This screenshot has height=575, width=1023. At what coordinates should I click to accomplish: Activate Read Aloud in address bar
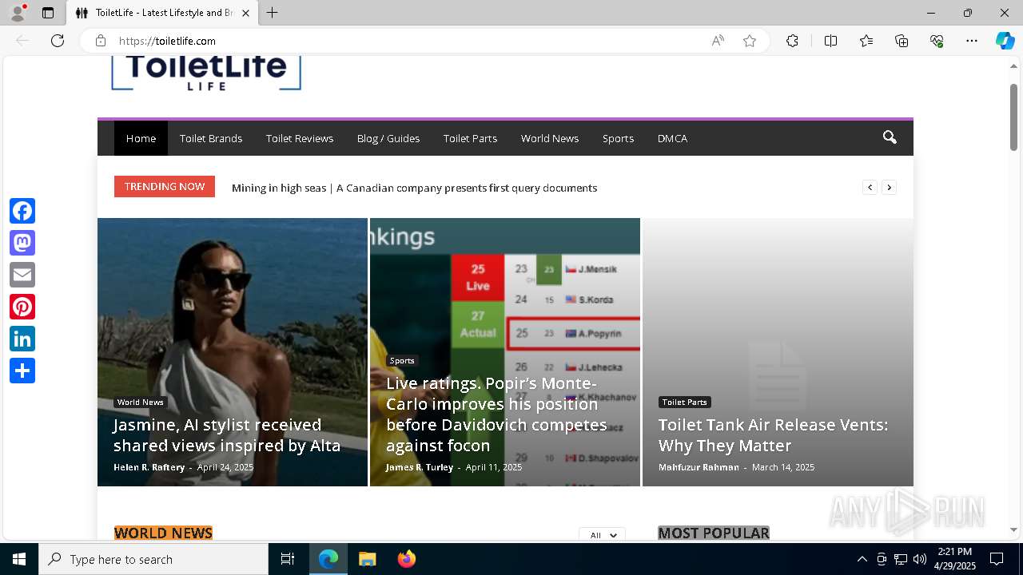(718, 41)
